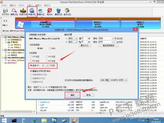Select the MBR partition table radio
Image resolution: width=164 pixels, height=123 pixels.
point(38,48)
